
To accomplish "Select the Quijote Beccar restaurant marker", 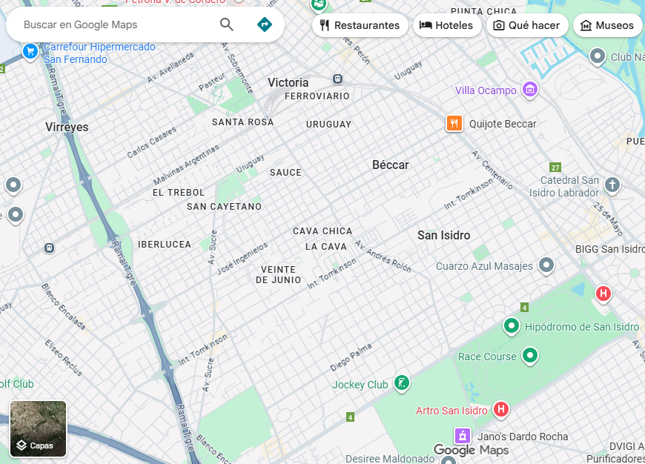I will click(454, 123).
